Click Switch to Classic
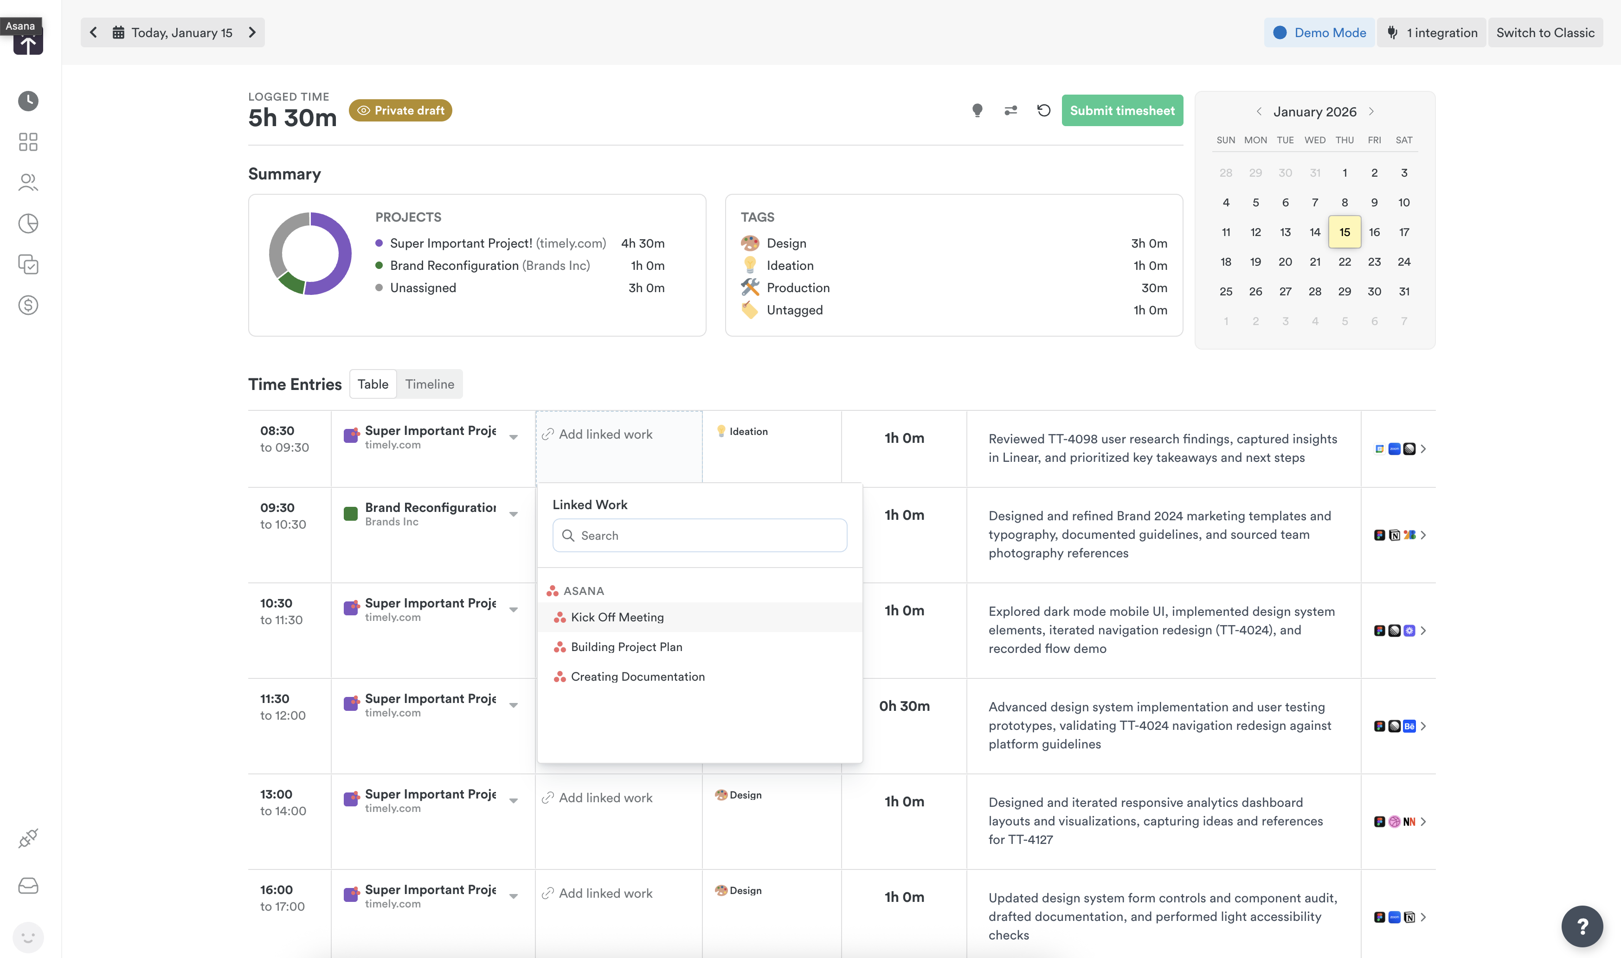1621x958 pixels. coord(1545,32)
